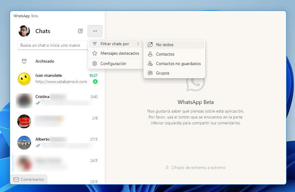The height and width of the screenshot is (192, 295).
Task: Open the new chat compose icon
Action: click(x=81, y=31)
